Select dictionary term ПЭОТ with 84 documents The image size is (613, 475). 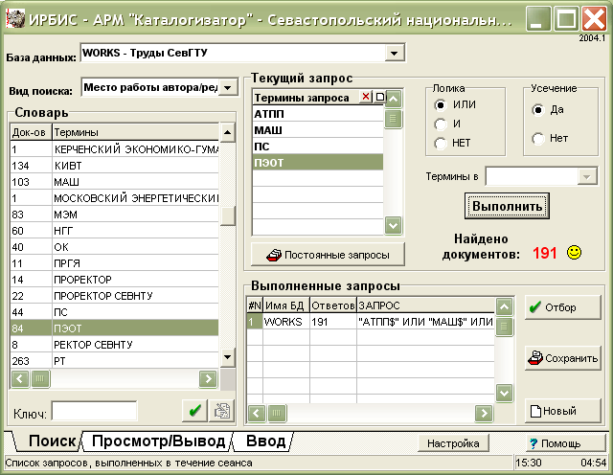(x=115, y=328)
